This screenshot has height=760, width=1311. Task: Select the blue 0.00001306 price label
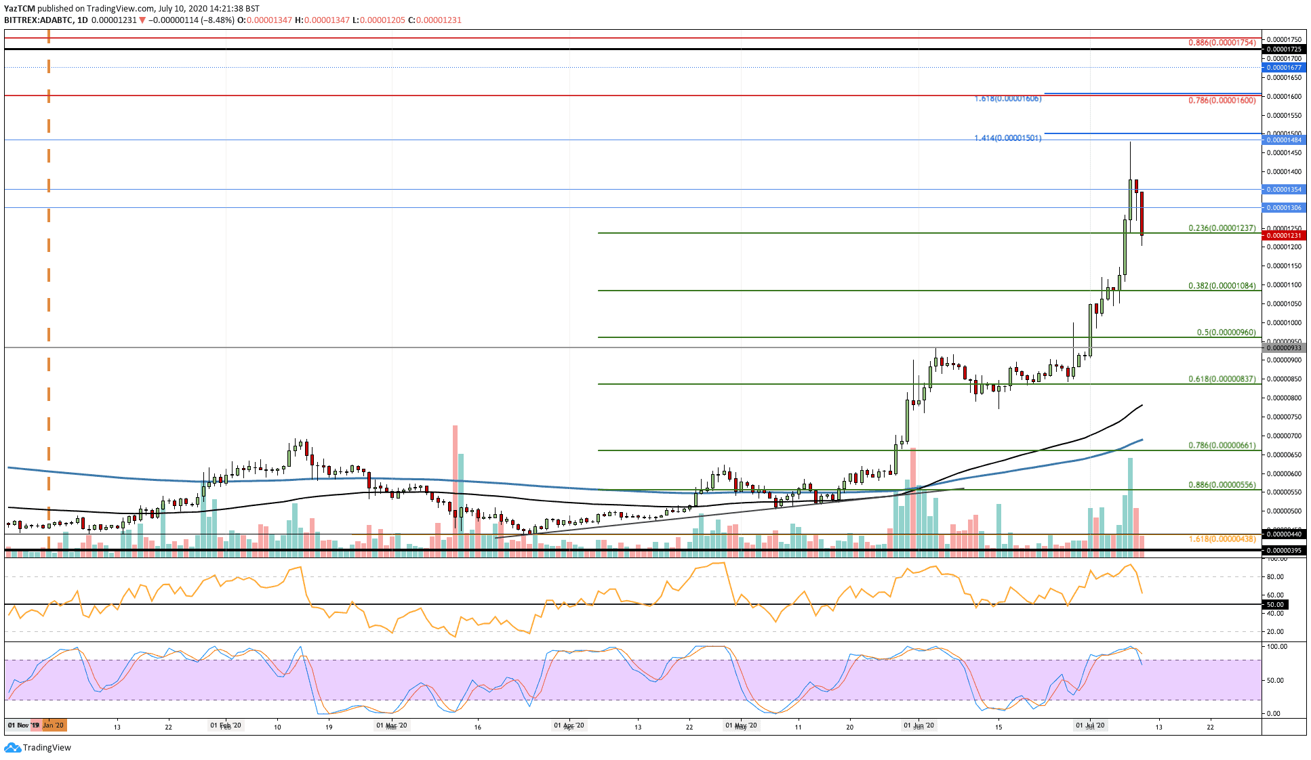[x=1284, y=208]
